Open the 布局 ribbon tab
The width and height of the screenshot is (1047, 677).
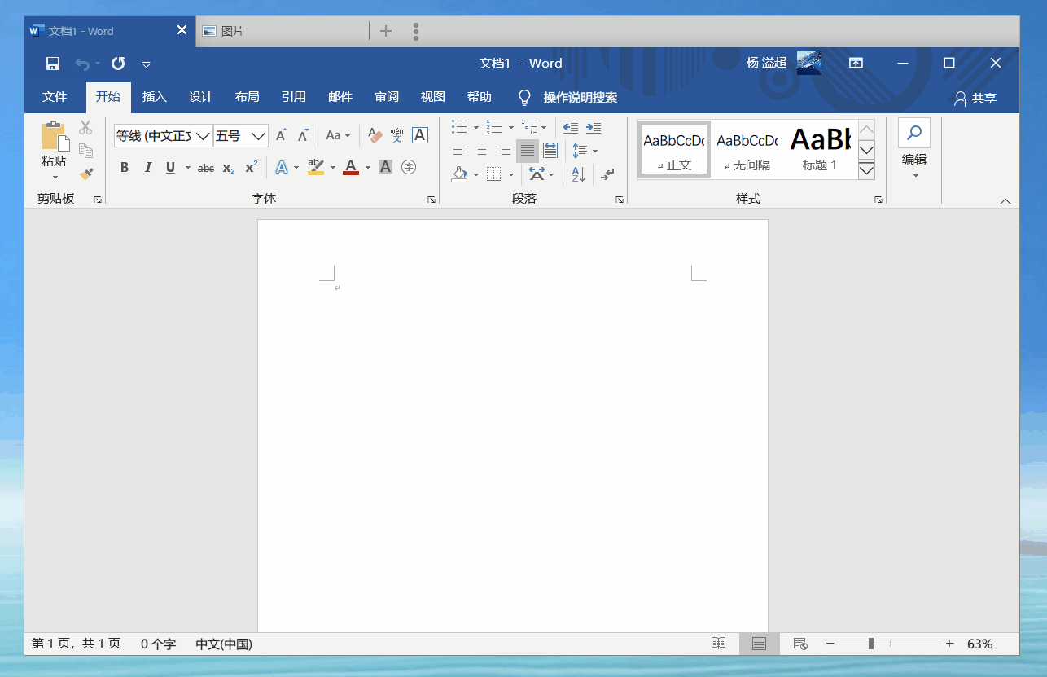pos(247,97)
